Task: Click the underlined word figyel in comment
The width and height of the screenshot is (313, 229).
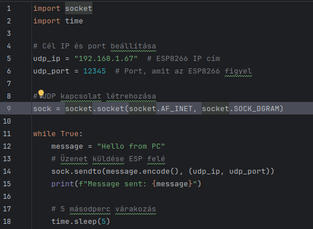Action: point(238,71)
